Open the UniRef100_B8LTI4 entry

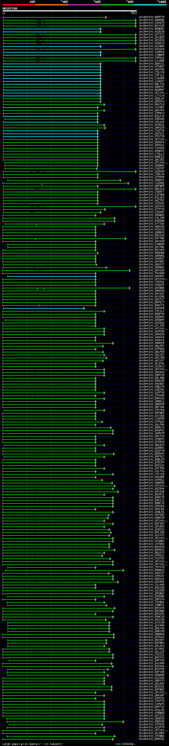[152, 84]
